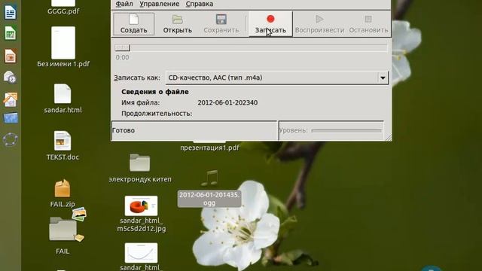482x271 pixels.
Task: Open the Управление menu
Action: tap(159, 4)
